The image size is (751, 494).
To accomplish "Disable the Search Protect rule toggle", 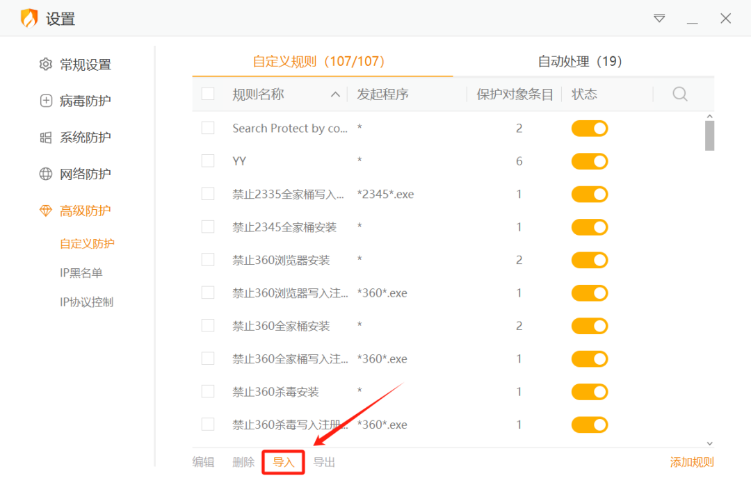I will point(590,129).
